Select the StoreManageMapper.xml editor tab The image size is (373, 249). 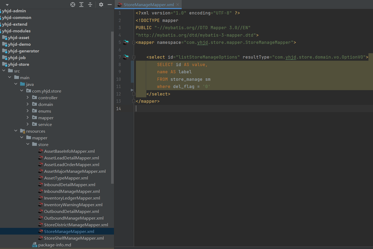(x=149, y=5)
